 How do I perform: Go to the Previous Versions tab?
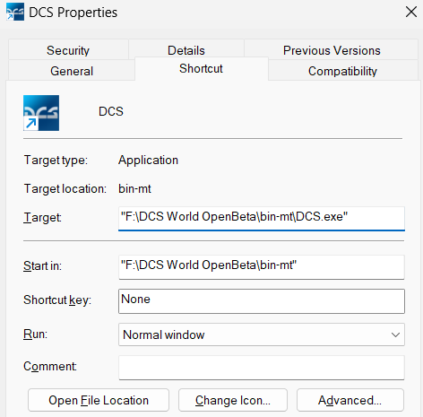pyautogui.click(x=332, y=50)
